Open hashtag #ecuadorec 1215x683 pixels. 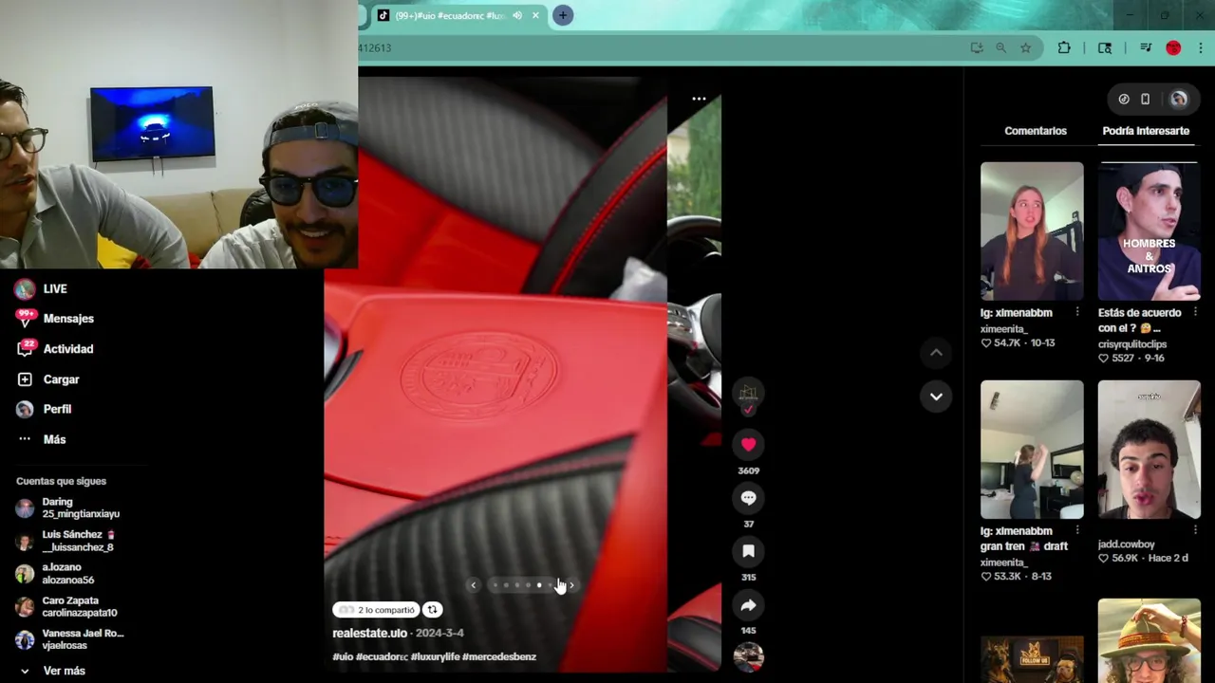tap(382, 656)
